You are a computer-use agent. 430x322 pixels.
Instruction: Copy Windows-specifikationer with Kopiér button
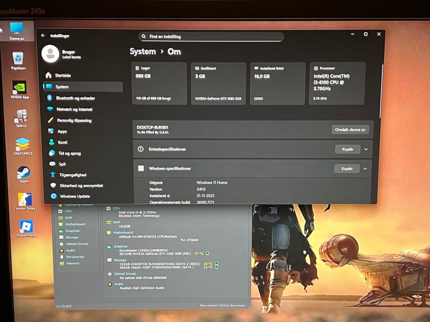click(347, 169)
